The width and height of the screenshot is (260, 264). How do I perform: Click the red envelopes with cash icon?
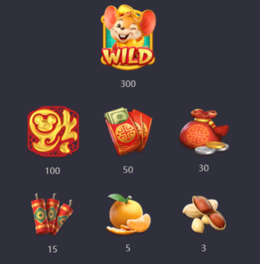point(128,131)
